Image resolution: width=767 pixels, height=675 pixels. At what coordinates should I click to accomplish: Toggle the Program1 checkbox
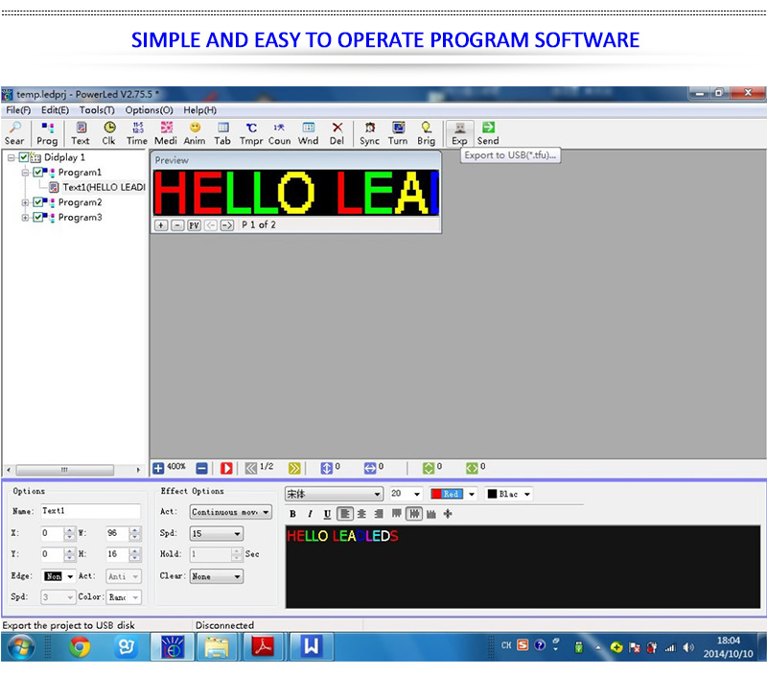click(x=37, y=173)
